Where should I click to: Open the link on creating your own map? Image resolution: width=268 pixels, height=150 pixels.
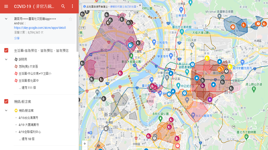(x=123, y=7)
